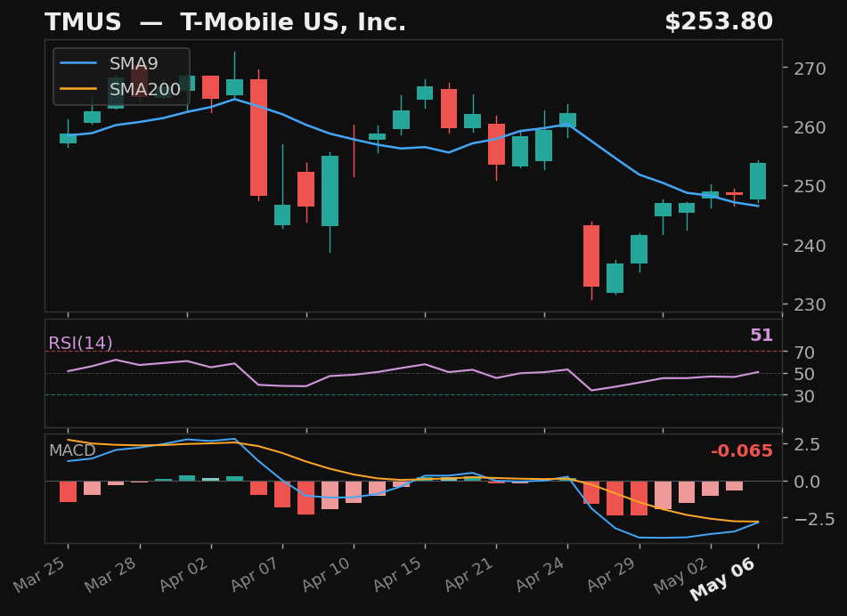This screenshot has height=616, width=847.
Task: Click the RSI 70 level axis label
Action: click(x=803, y=353)
